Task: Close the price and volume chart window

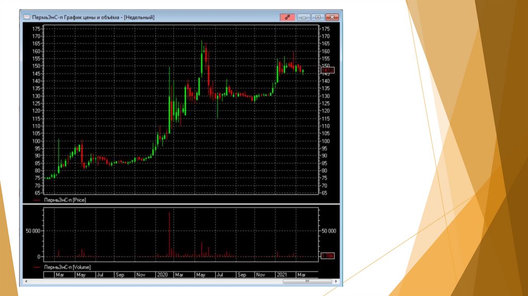Action: 333,17
